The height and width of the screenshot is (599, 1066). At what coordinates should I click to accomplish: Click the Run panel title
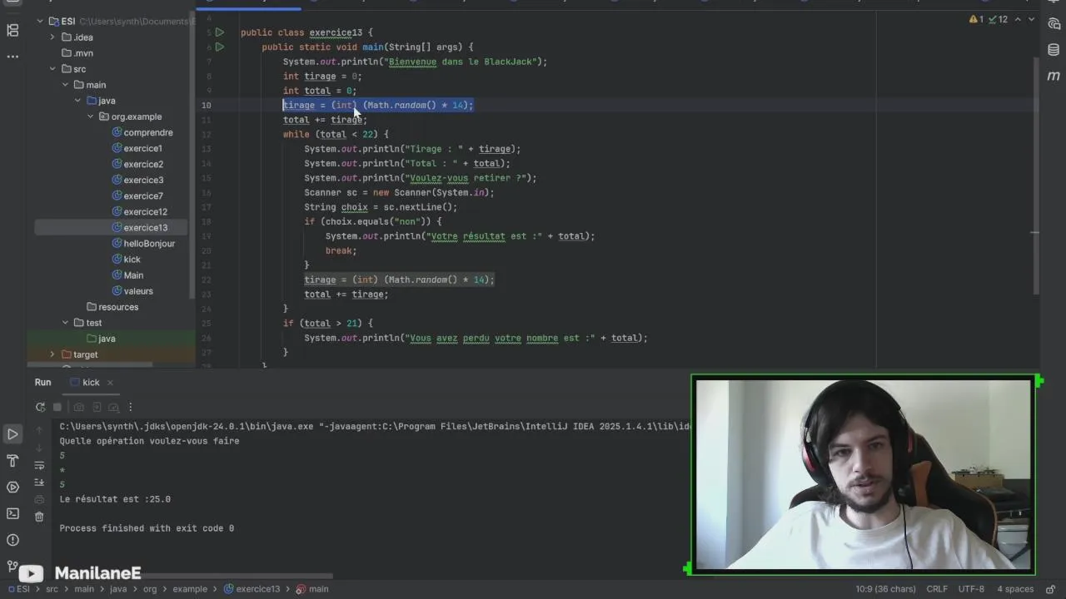pos(43,382)
